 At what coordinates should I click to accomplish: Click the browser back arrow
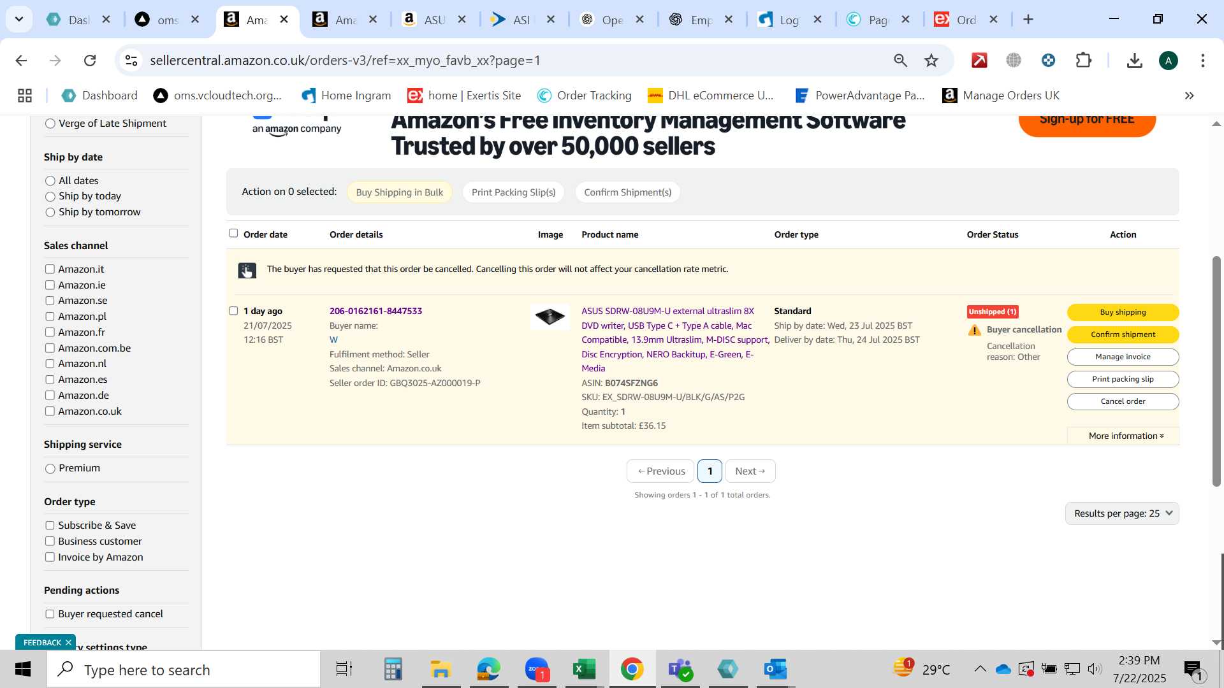click(x=21, y=61)
